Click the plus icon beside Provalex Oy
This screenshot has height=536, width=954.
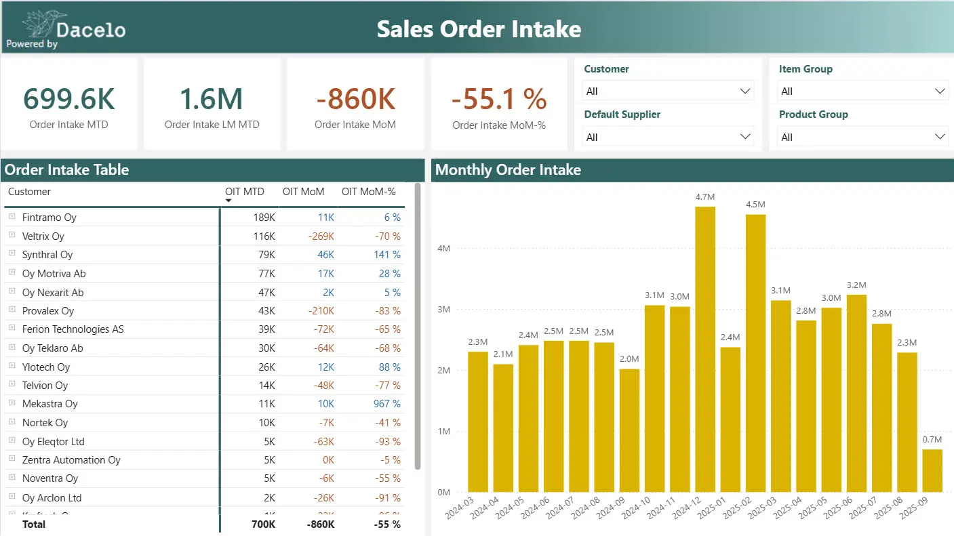[x=12, y=310]
